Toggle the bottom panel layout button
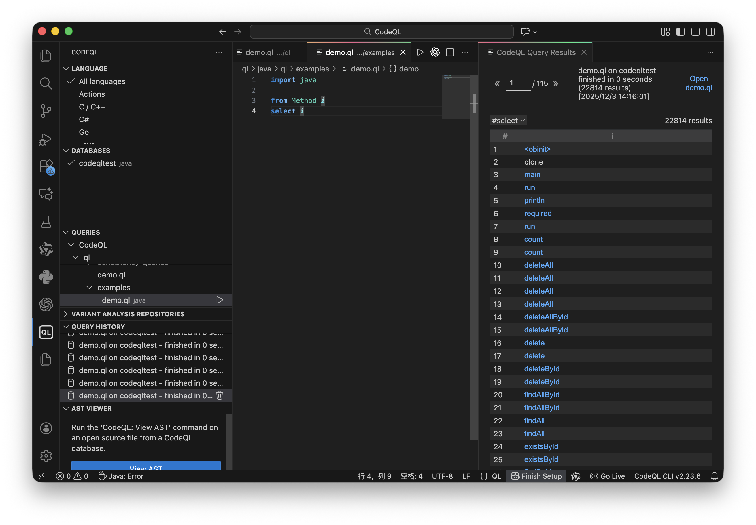756x525 pixels. tap(695, 32)
